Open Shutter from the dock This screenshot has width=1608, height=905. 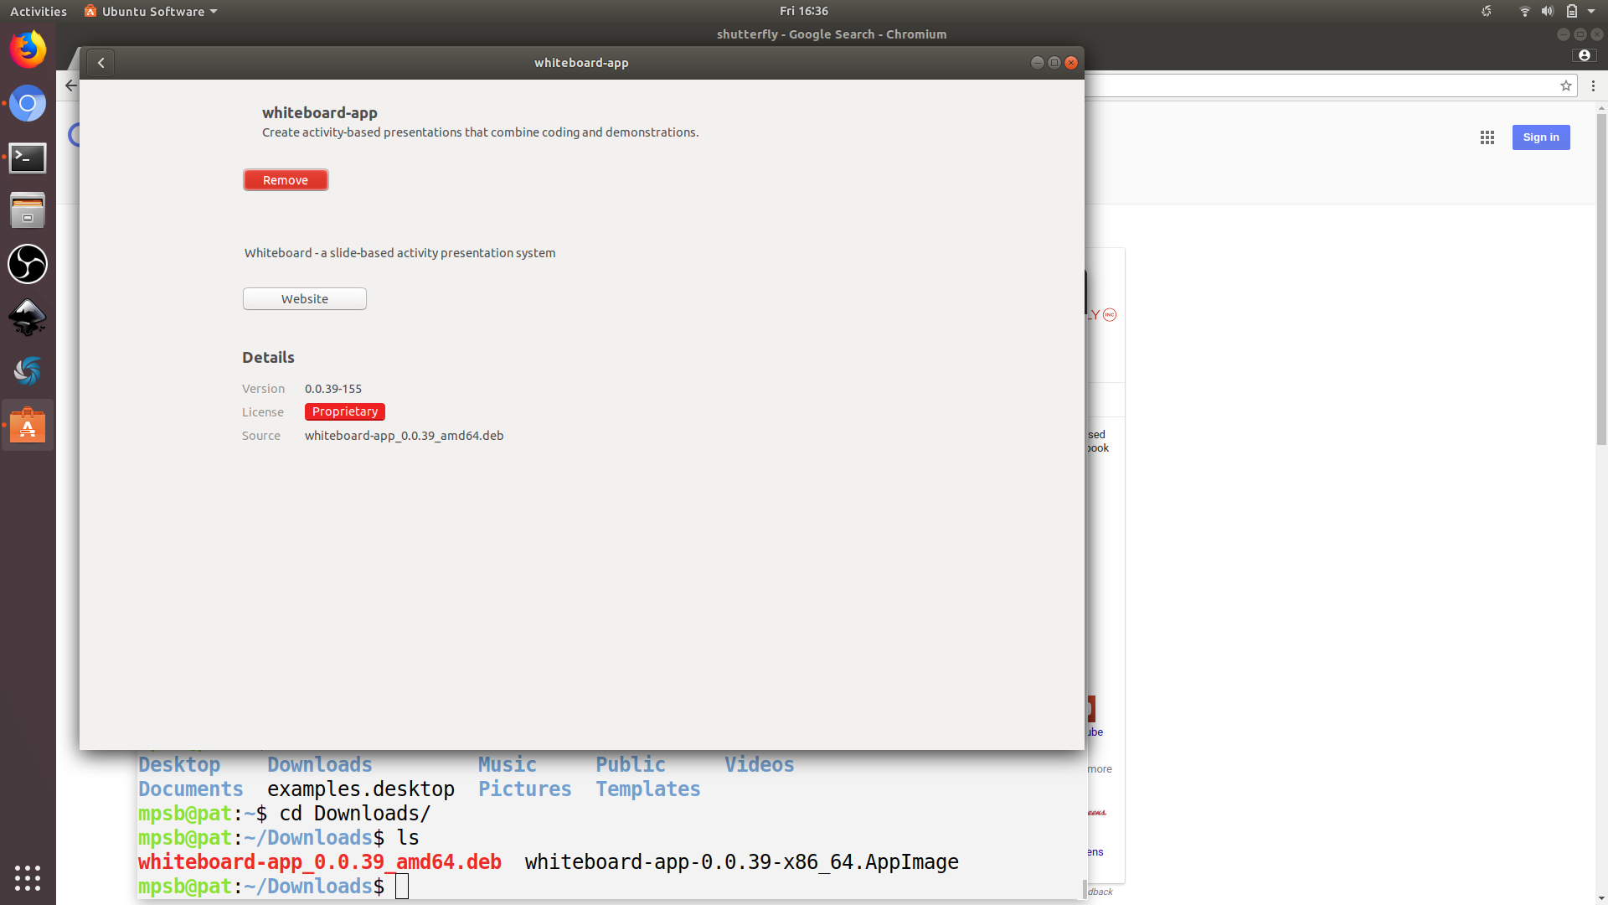pyautogui.click(x=28, y=372)
